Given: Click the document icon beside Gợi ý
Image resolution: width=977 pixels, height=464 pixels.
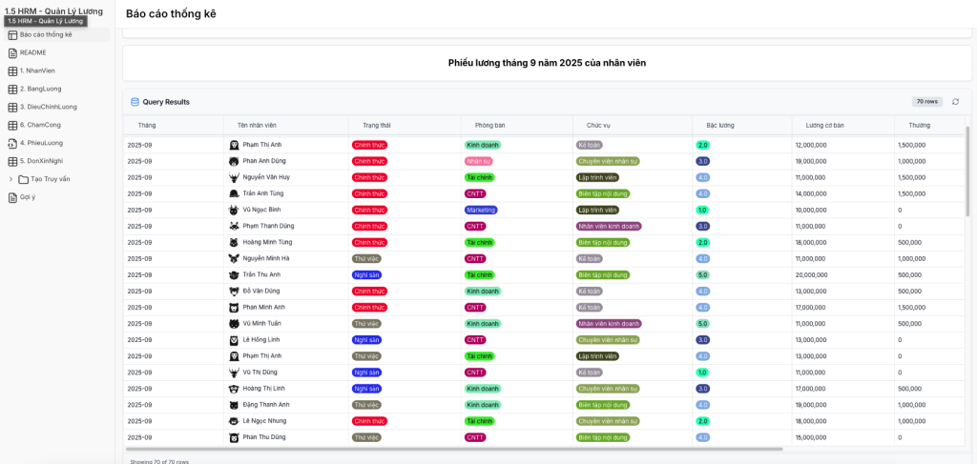Looking at the screenshot, I should pyautogui.click(x=12, y=197).
